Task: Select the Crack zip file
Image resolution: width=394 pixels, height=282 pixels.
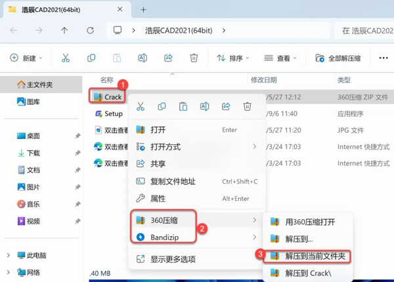Action: pos(108,97)
